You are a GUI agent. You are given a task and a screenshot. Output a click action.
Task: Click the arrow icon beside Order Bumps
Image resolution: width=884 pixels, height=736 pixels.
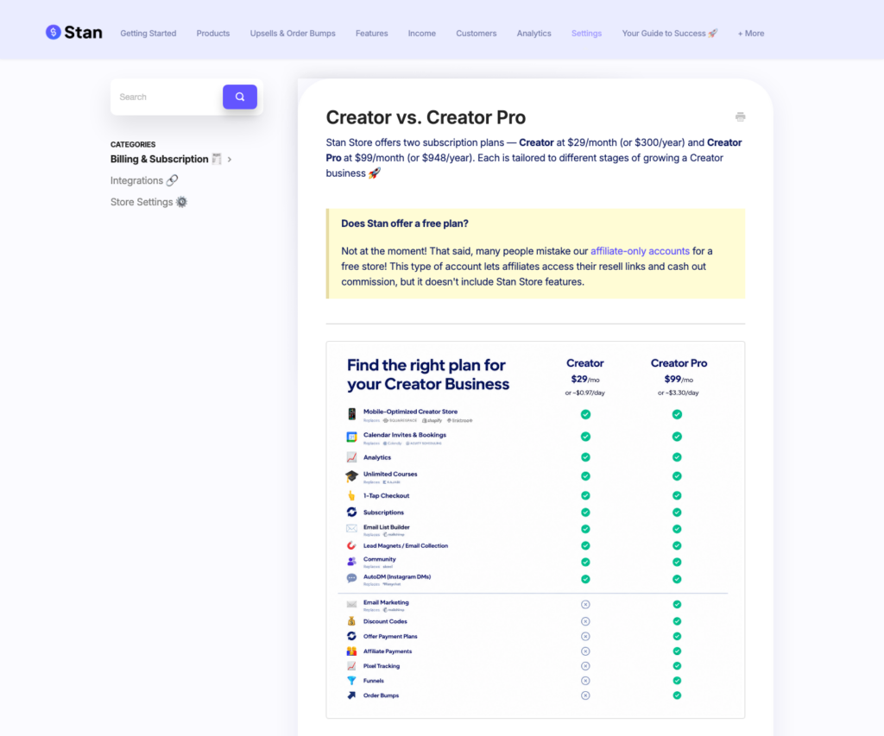pyautogui.click(x=352, y=695)
